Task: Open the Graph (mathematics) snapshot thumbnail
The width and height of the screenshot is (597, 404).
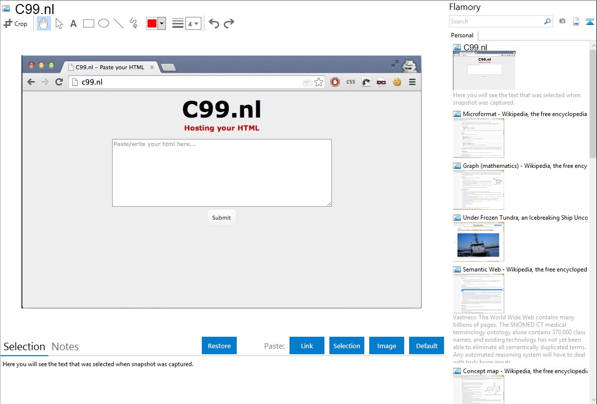Action: click(x=478, y=190)
